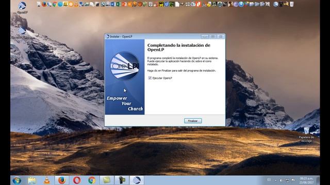Close the Instalar - OpenLP window

(221, 36)
